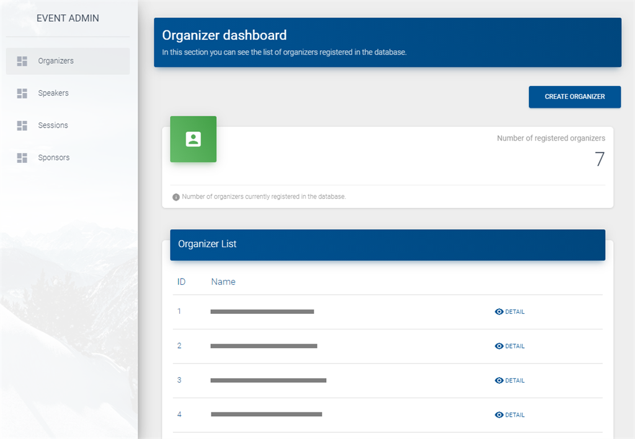Click the CREATE ORGANIZER button
Screen dimensions: 635x439
(x=574, y=97)
